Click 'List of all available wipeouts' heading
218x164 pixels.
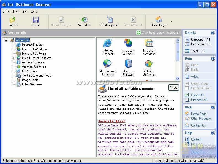pyautogui.click(x=131, y=89)
